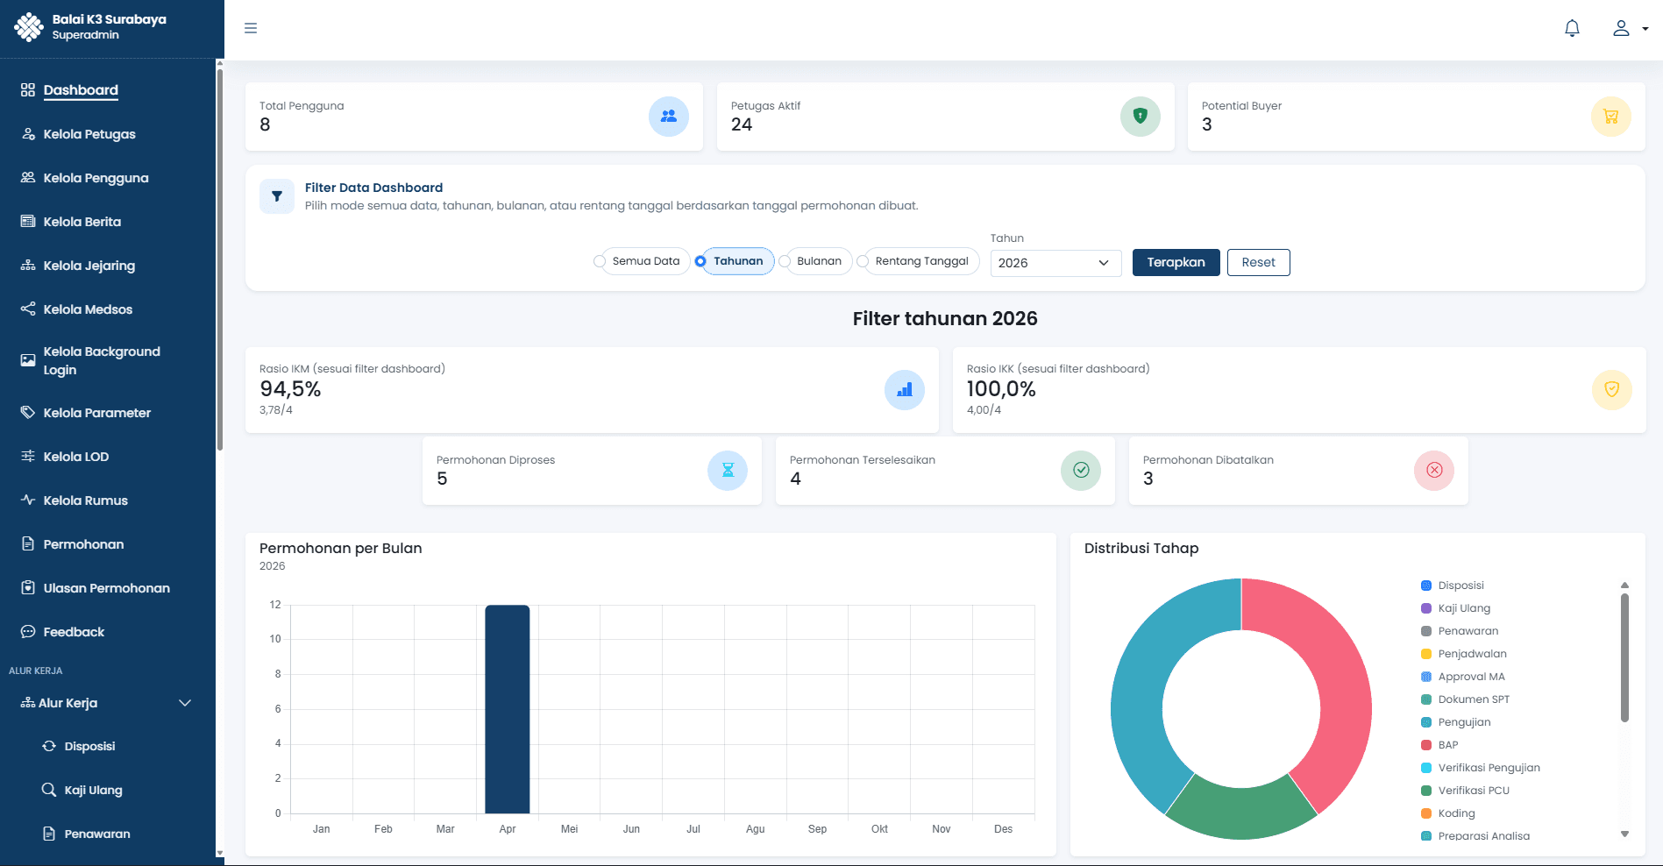
Task: Click the Filter tahunan 2026 heading
Action: click(x=945, y=318)
